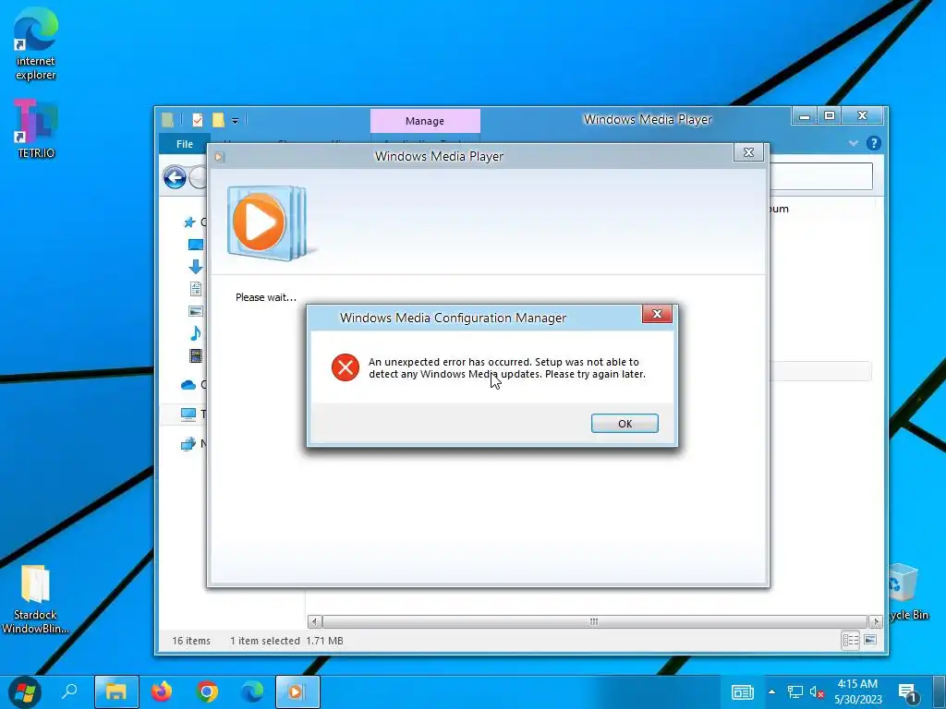946x709 pixels.
Task: Expand the Explorer ribbon with the chevron
Action: [x=853, y=143]
